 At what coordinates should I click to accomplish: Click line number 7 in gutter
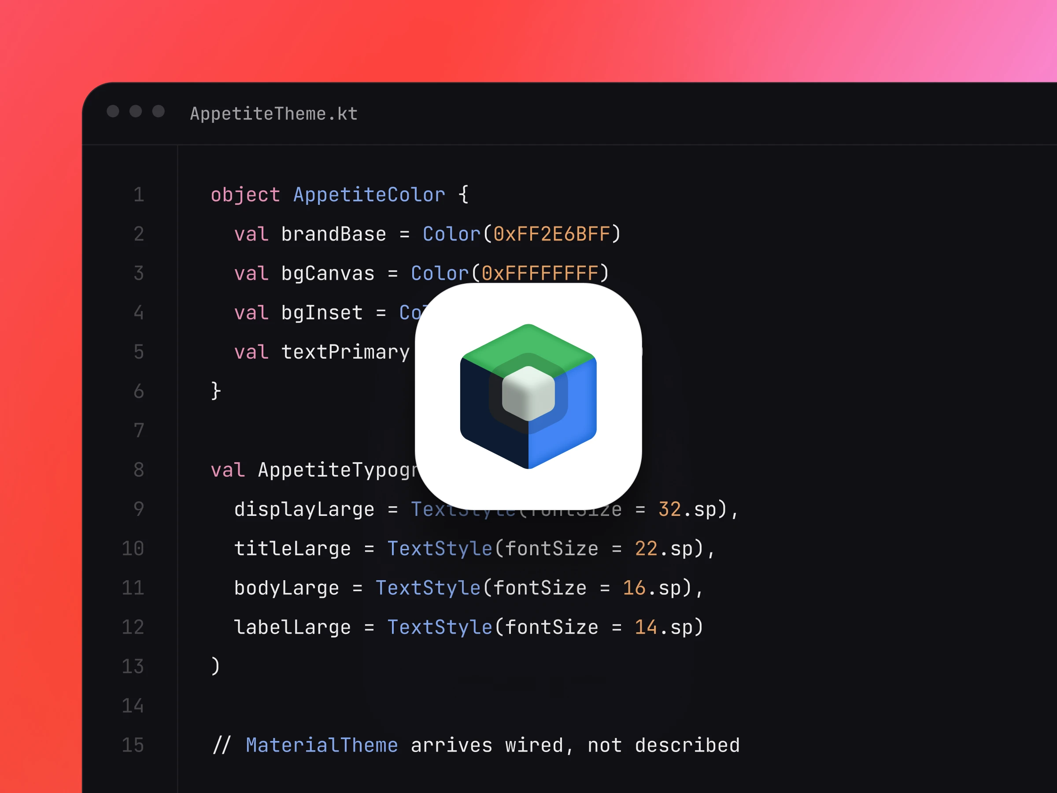[x=139, y=430]
